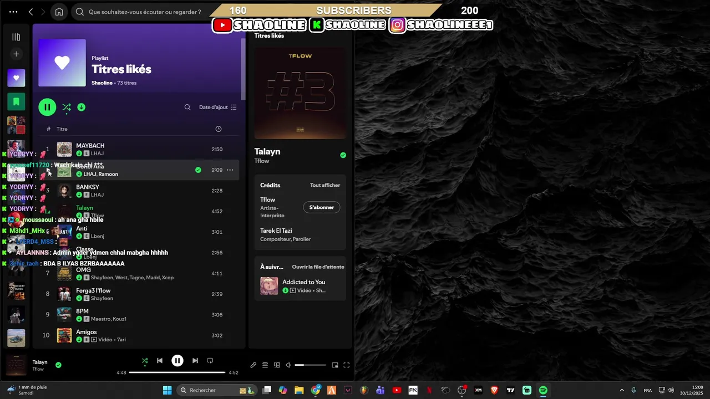This screenshot has width=710, height=399.
Task: Open Netflix icon in taskbar
Action: [429, 390]
